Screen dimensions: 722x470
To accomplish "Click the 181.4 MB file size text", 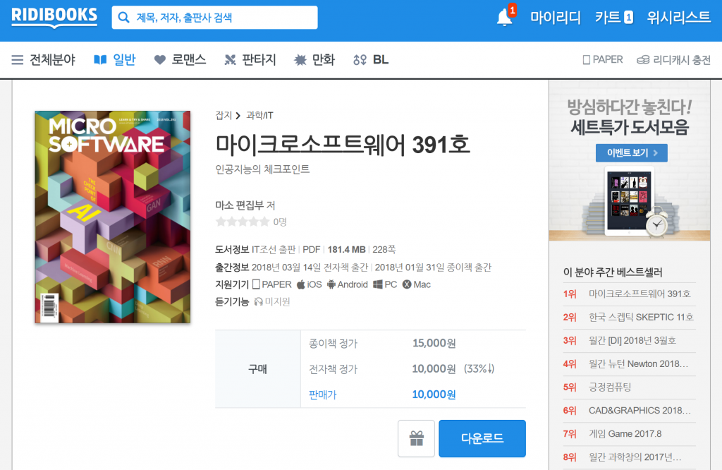I will [346, 249].
